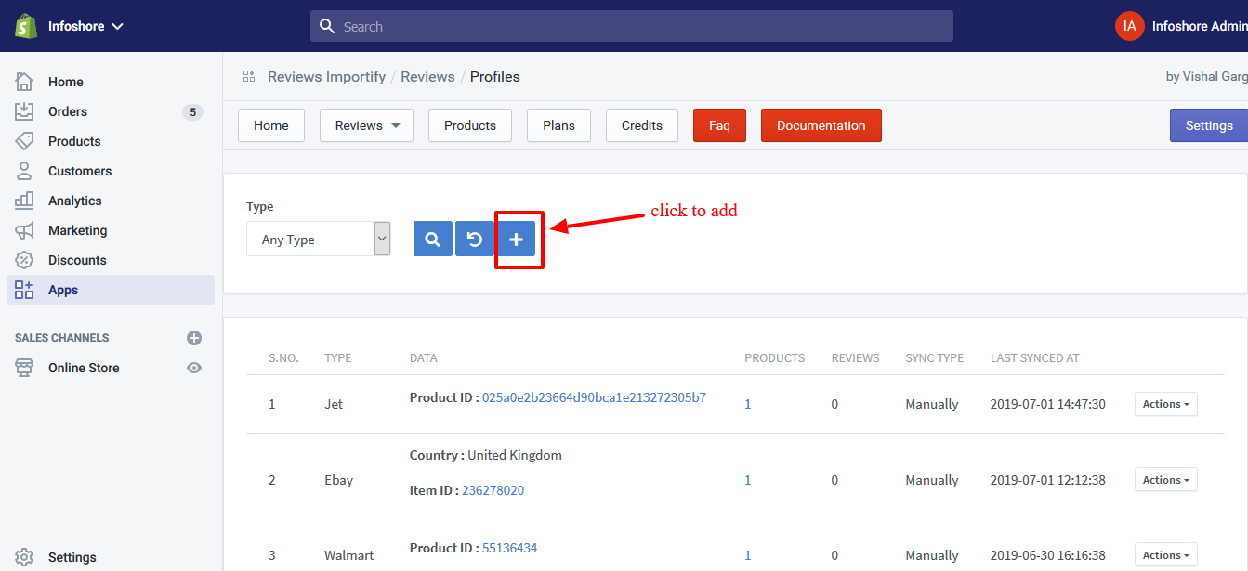Open Online Store sales channel
Screen dimensions: 1248x571
point(84,368)
